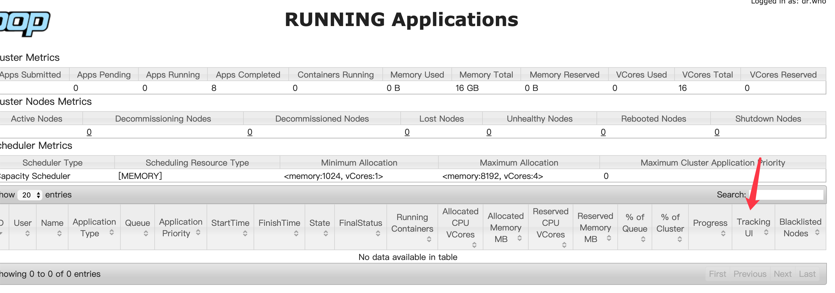Open the show entries count dropdown

point(30,195)
